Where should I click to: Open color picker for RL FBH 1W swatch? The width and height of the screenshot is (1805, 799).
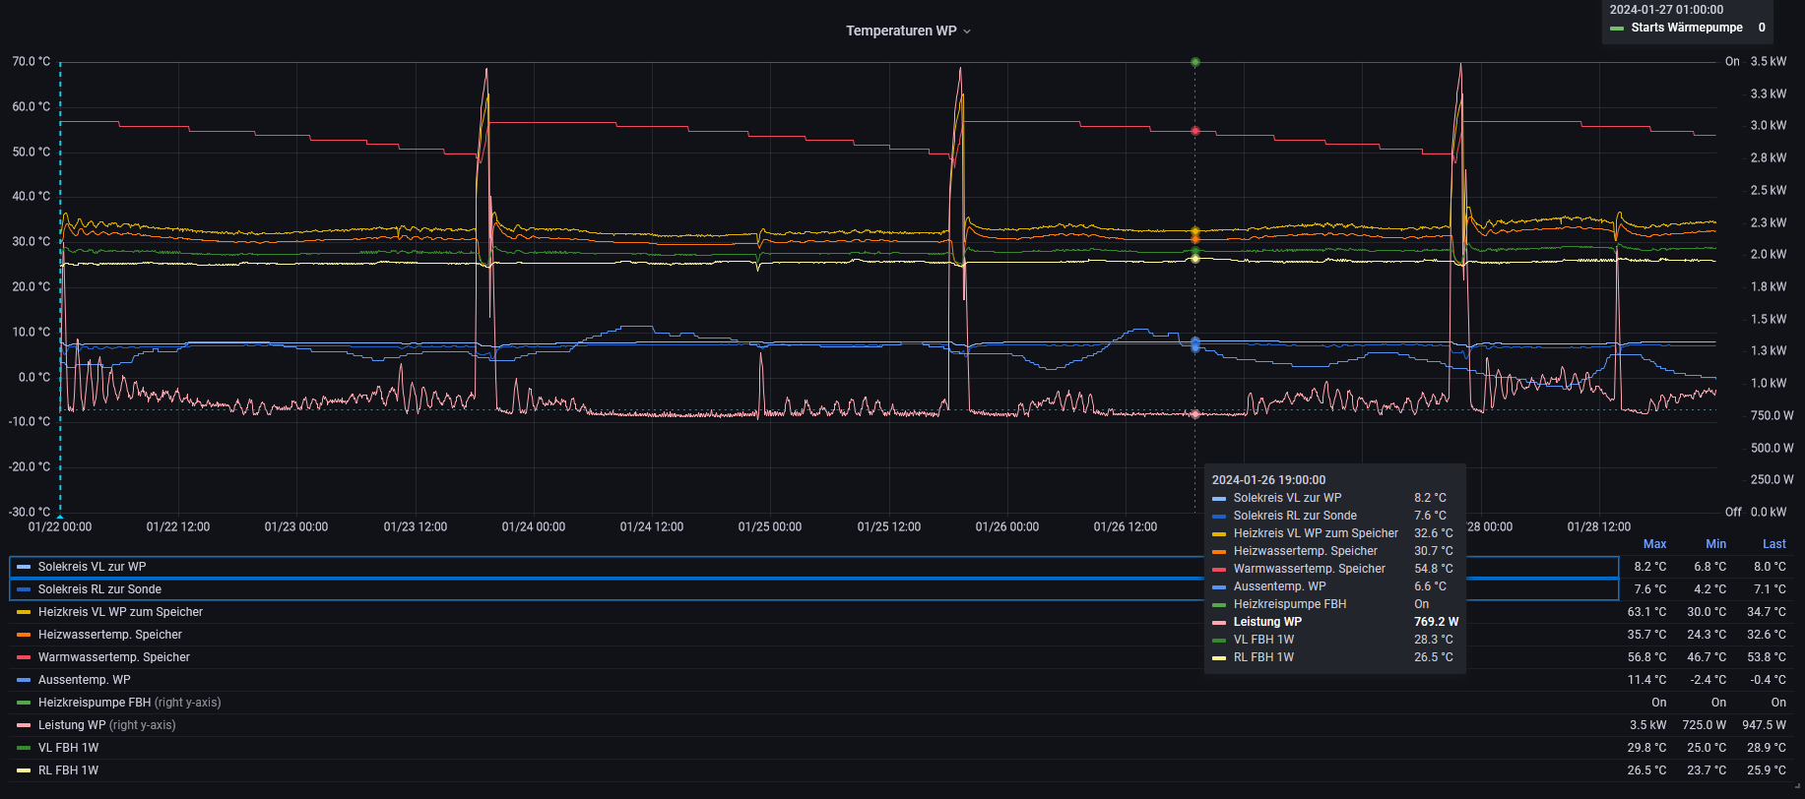pyautogui.click(x=24, y=770)
